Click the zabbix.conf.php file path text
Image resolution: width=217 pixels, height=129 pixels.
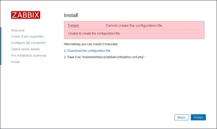tap(113, 57)
